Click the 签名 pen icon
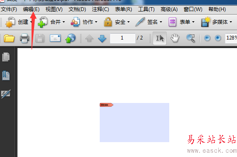Image resolution: width=237 pixels, height=157 pixels. (140, 22)
